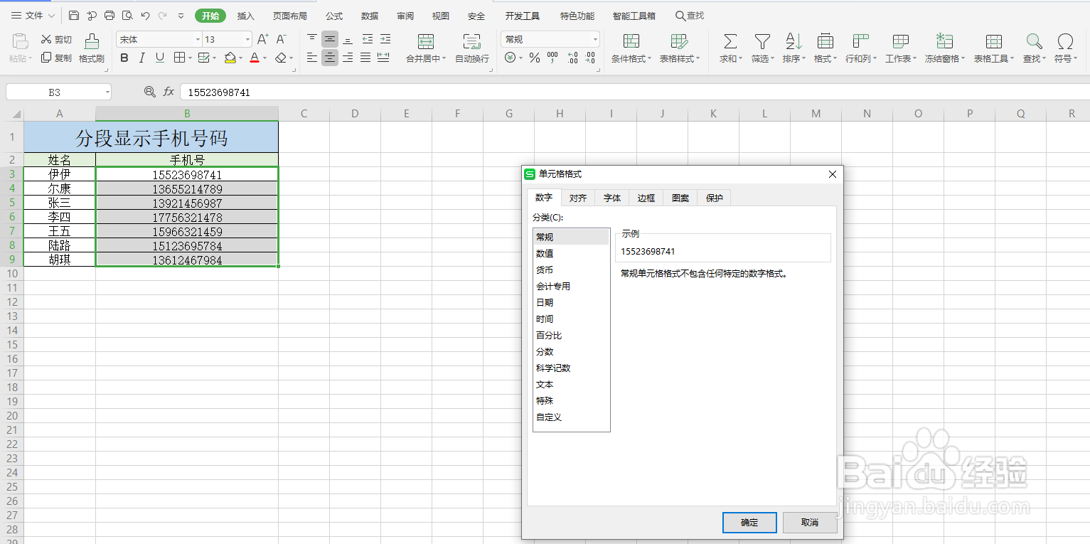Click the Cut (剪切) scissors button

point(56,40)
